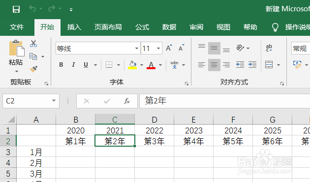Open the 文件 menu
The height and width of the screenshot is (182, 310).
[x=17, y=27]
